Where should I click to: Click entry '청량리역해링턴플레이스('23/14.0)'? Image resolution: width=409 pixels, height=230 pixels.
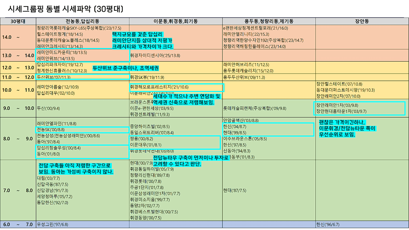click(x=254, y=46)
